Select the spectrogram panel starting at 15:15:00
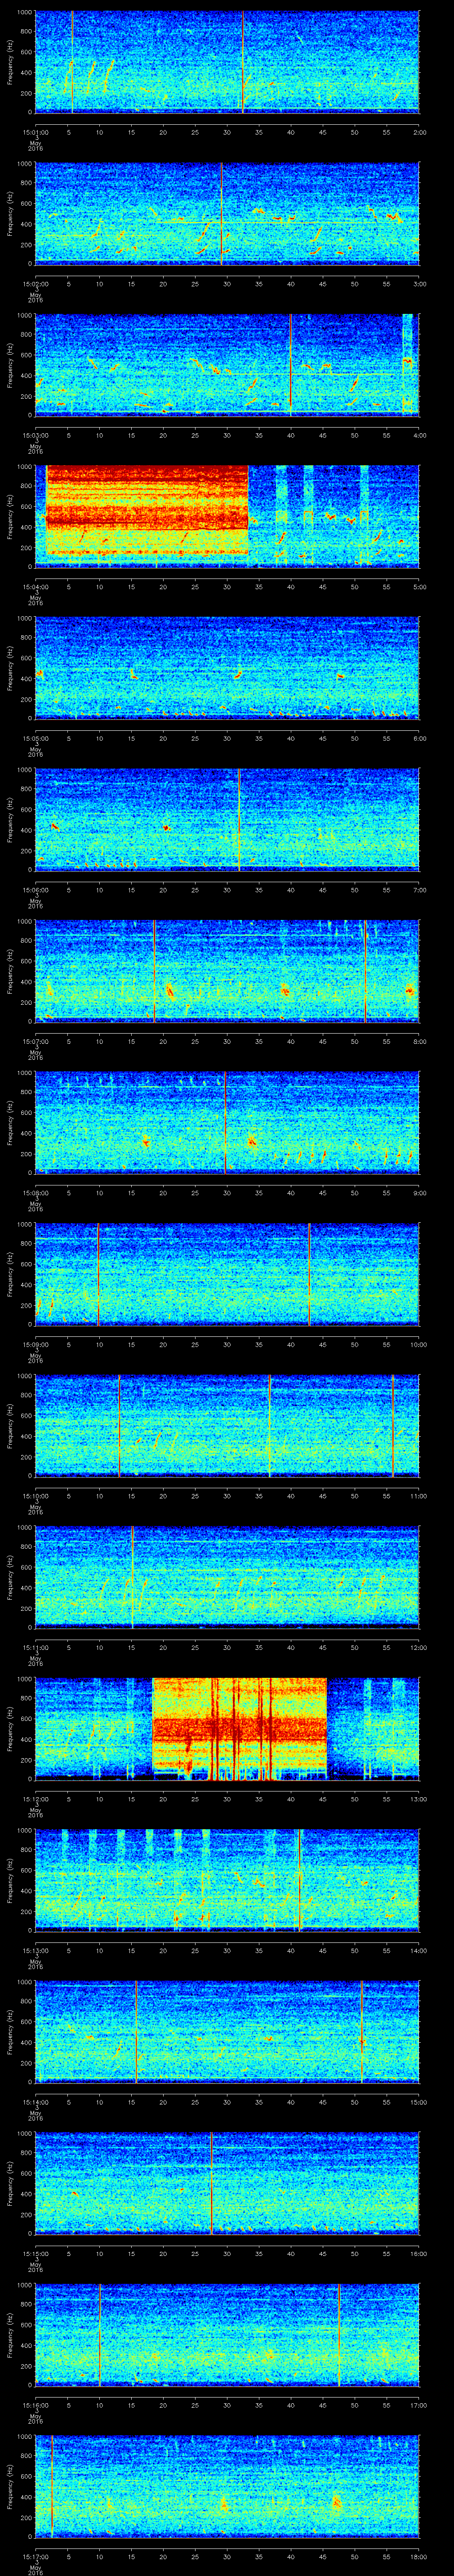454x2576 pixels. (227, 2183)
